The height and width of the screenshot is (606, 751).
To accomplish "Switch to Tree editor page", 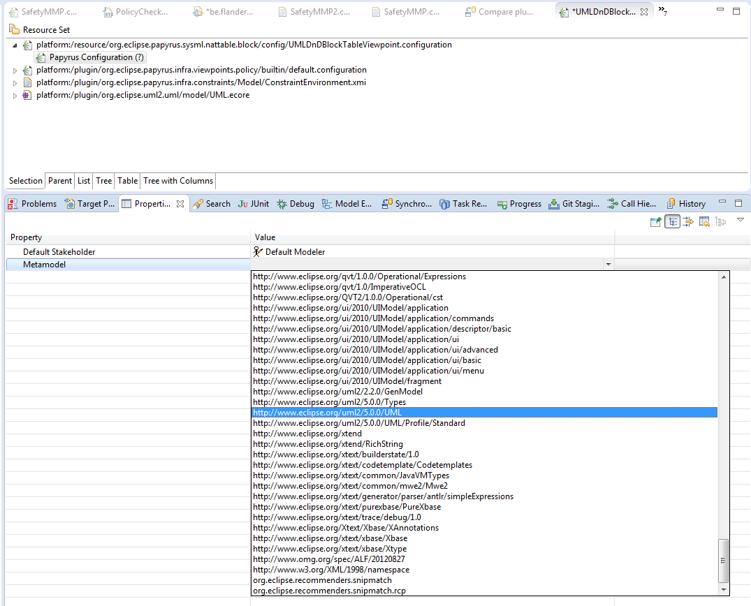I will tap(104, 181).
